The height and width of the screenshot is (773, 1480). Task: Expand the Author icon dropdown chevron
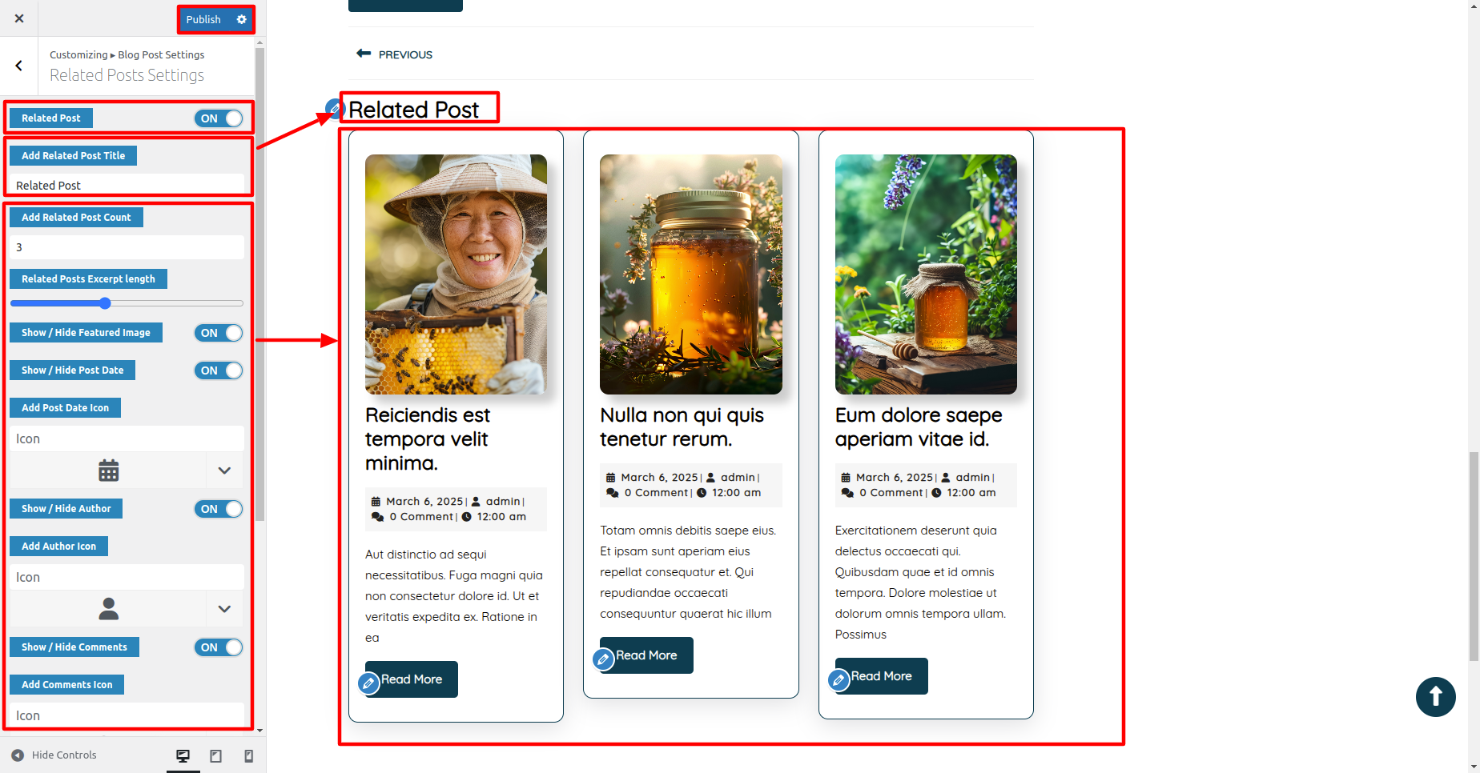pos(224,609)
